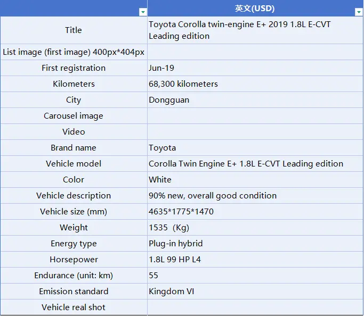
Task: Select the 英文(USD) header cell
Action: pos(255,8)
